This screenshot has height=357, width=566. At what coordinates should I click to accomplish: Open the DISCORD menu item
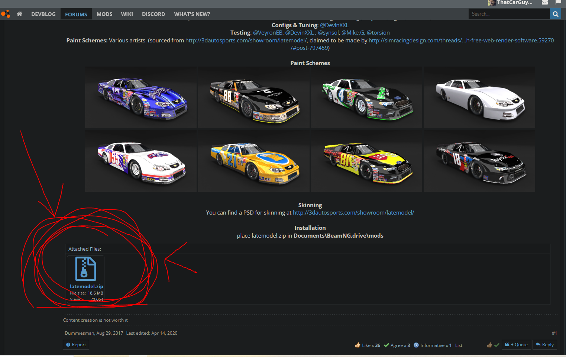(153, 14)
